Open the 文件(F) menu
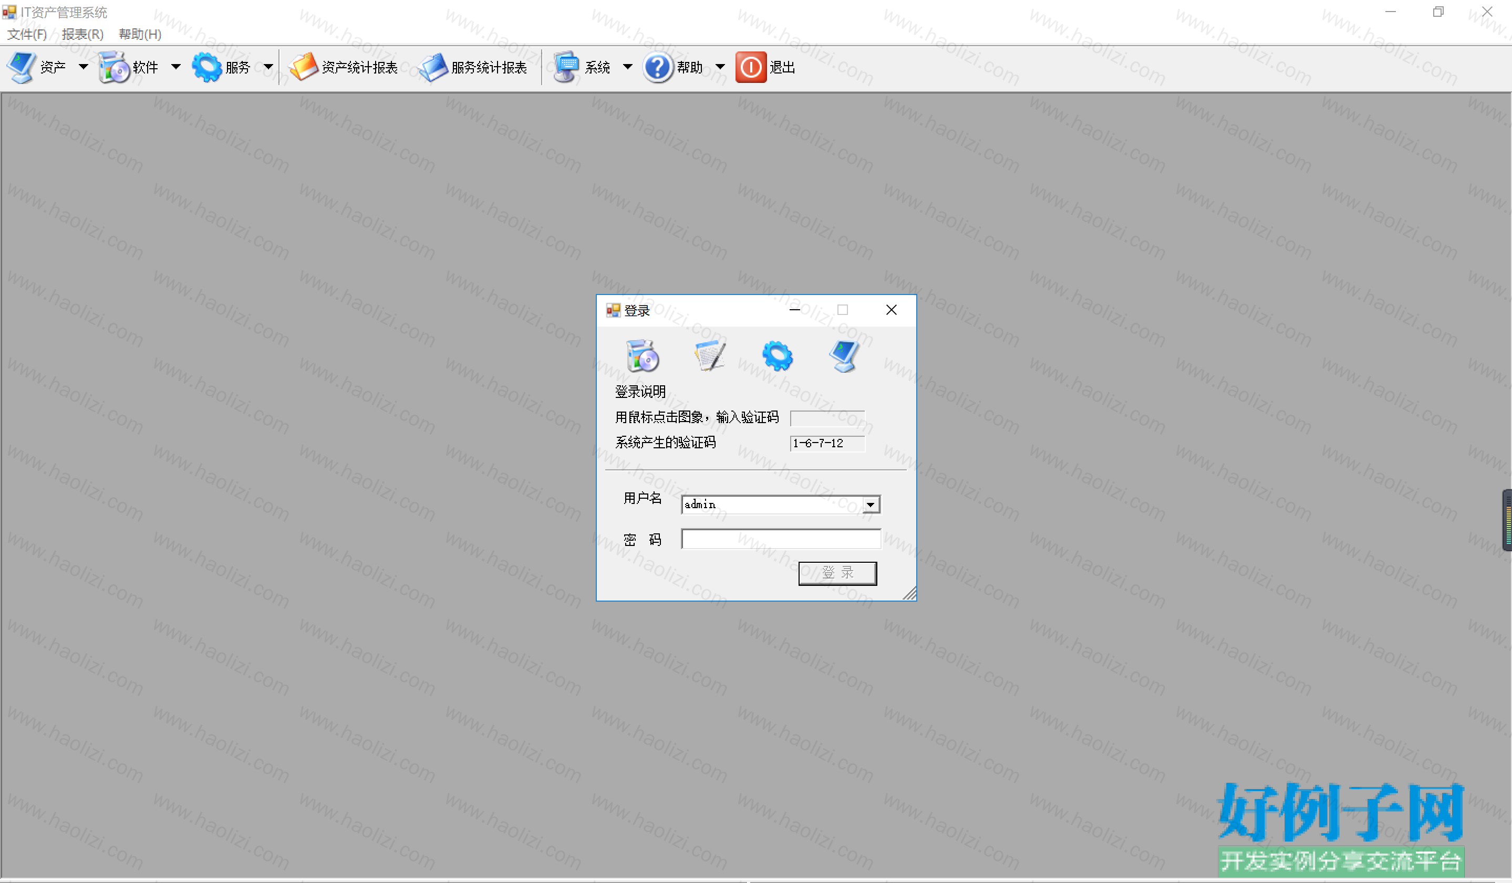Viewport: 1512px width, 883px height. pyautogui.click(x=27, y=34)
